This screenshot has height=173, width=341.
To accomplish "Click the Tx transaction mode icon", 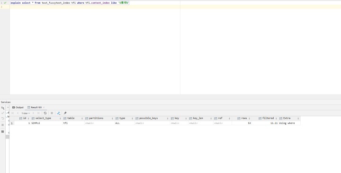I will click(3, 108).
